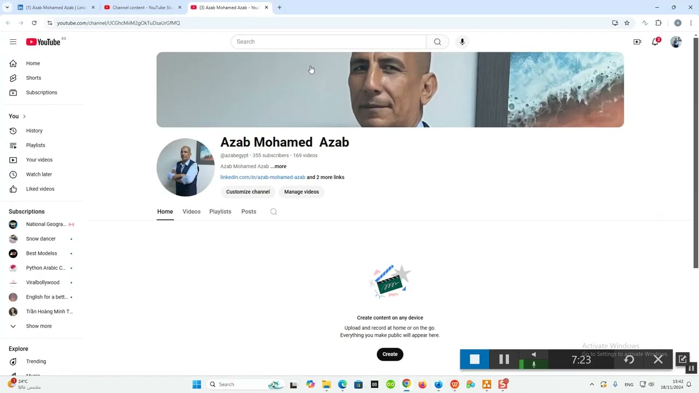Click the page vertical scrollbar
The height and width of the screenshot is (393, 699).
pyautogui.click(x=696, y=153)
